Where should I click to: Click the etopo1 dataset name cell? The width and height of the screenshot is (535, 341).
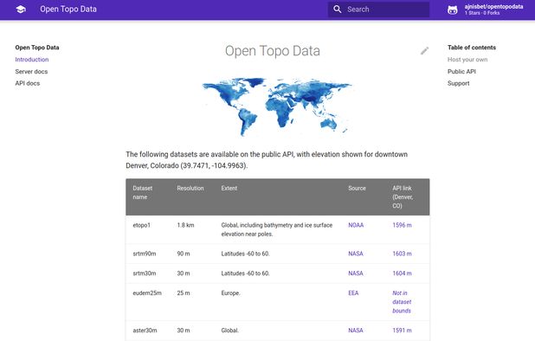click(x=142, y=225)
